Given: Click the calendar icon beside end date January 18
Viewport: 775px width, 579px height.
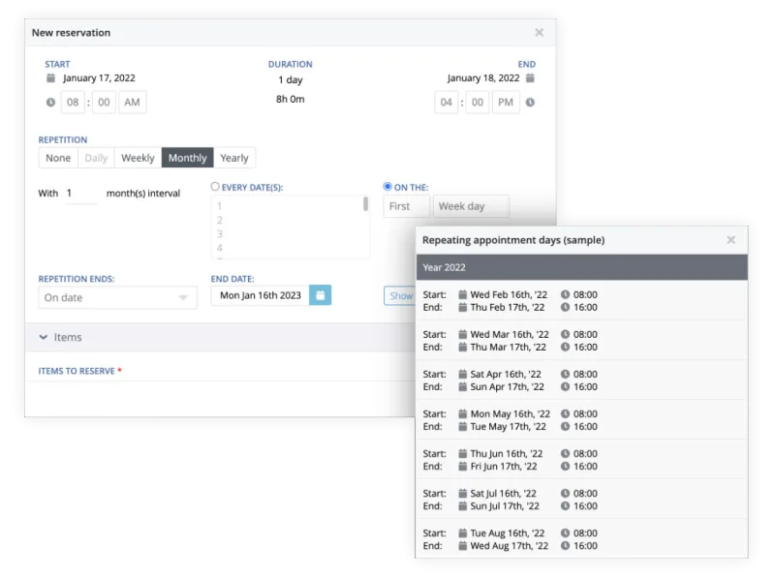Looking at the screenshot, I should tap(530, 78).
